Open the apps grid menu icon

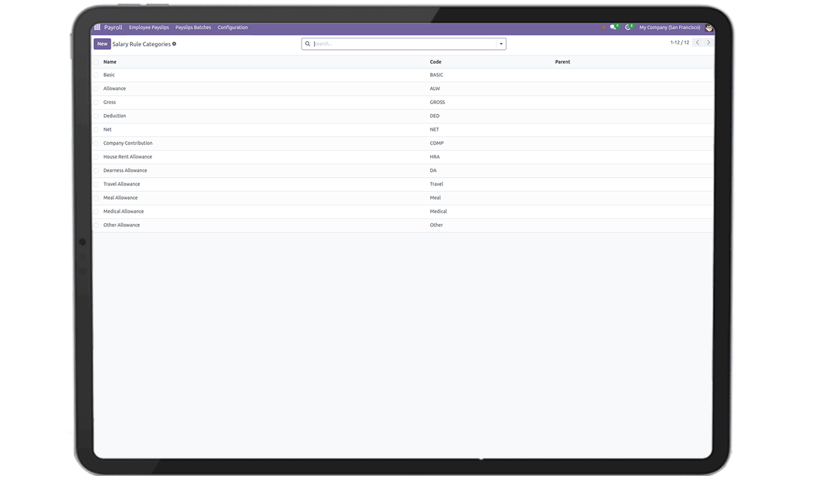(x=97, y=28)
